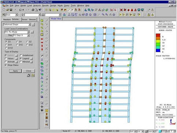Screen dimensions: 177x133
Task: Click the New file icon in toolbar
Action: pos(4,10)
